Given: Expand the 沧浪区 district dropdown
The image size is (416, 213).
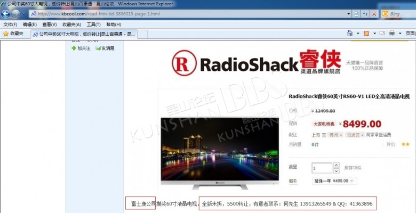Looking at the screenshot, I should coord(354,135).
